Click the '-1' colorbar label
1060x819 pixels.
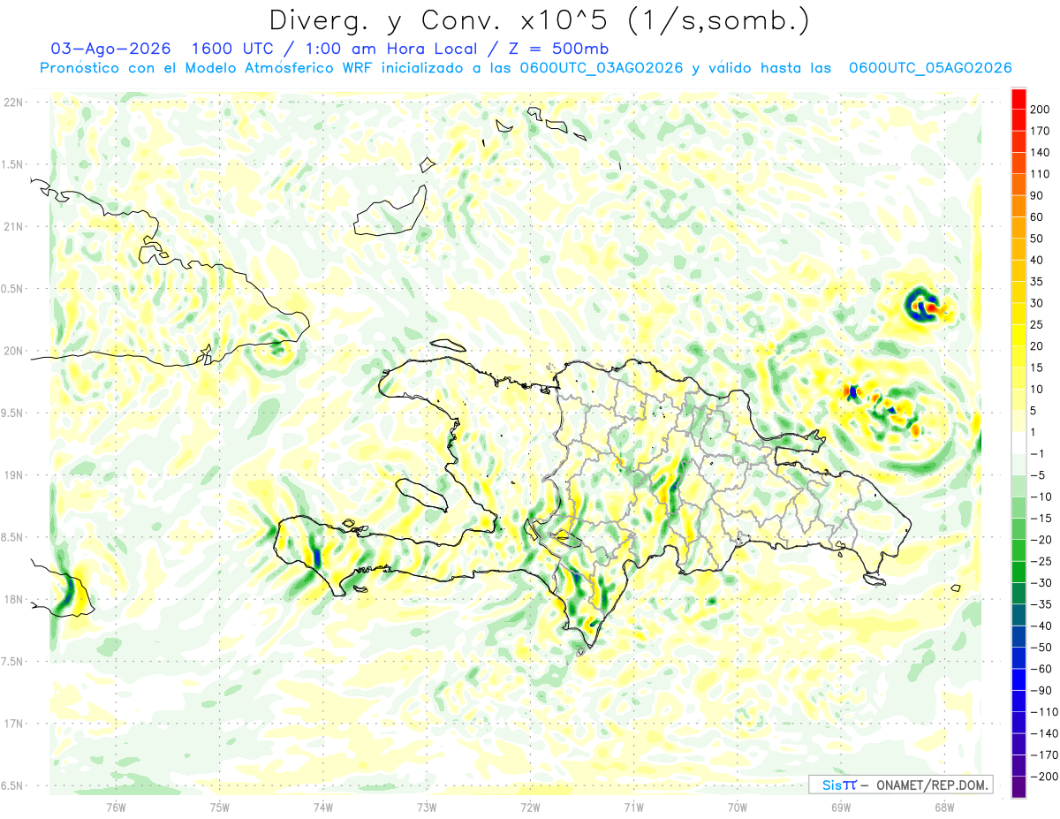coord(1037,454)
